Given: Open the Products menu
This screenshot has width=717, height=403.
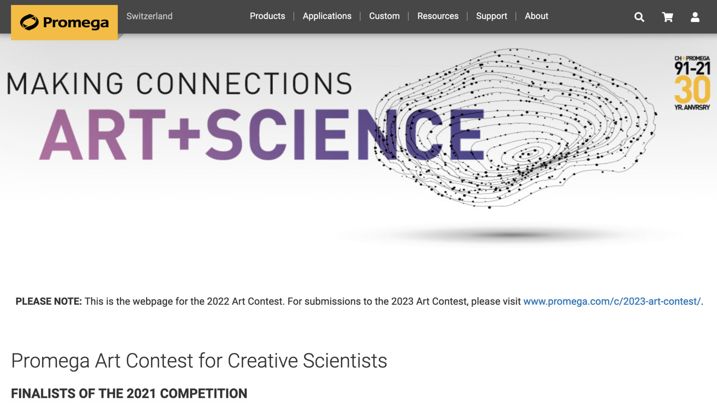Looking at the screenshot, I should [x=267, y=16].
